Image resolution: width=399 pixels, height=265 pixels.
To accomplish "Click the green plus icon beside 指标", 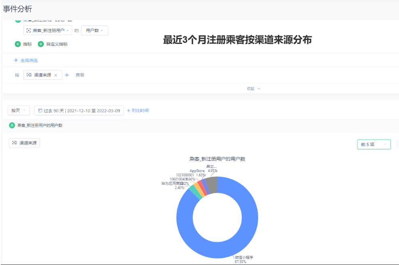I will coord(18,44).
